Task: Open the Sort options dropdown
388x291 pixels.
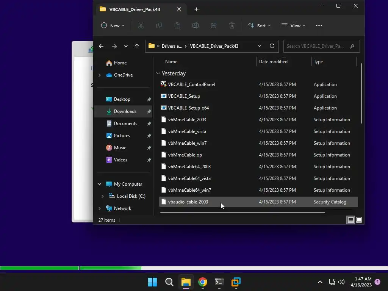Action: pyautogui.click(x=259, y=25)
